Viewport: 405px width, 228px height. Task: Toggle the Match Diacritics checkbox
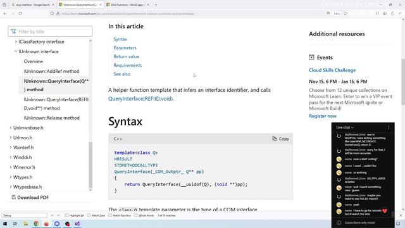coord(110,215)
